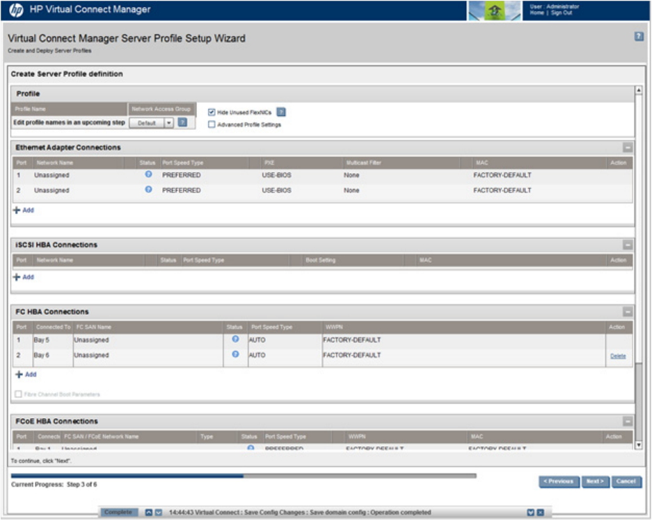Click Multicast Filter None for port 1
This screenshot has height=521, width=652.
(x=351, y=175)
